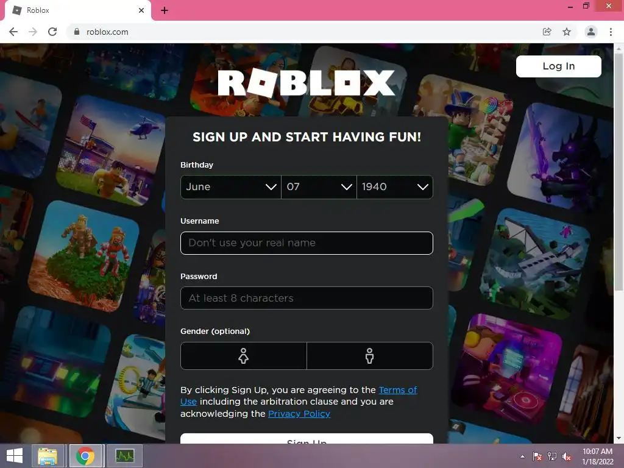The width and height of the screenshot is (624, 468).
Task: Select the male gender icon
Action: click(x=370, y=356)
